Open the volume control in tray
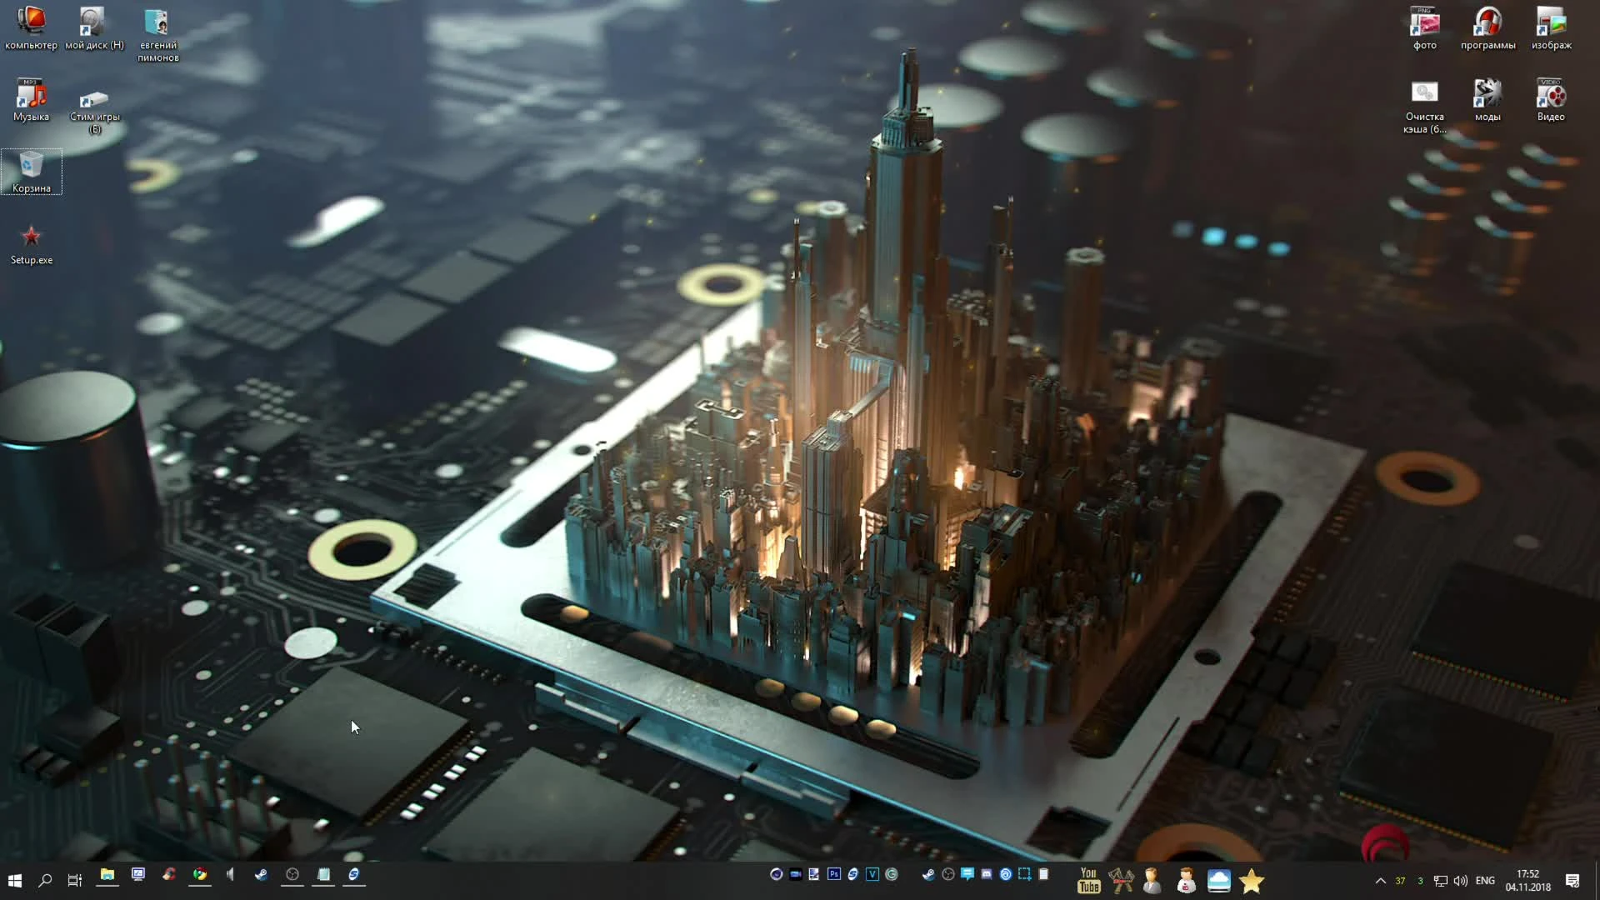The height and width of the screenshot is (900, 1600). pos(1460,881)
